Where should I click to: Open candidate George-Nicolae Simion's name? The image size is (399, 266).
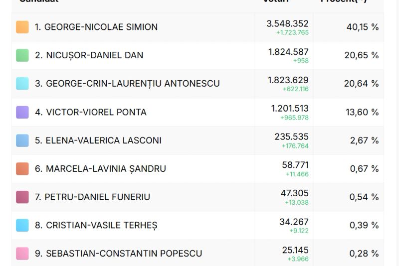96,27
